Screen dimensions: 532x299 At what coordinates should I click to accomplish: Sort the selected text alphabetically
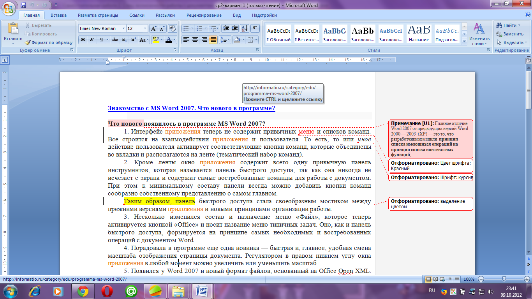click(x=245, y=28)
